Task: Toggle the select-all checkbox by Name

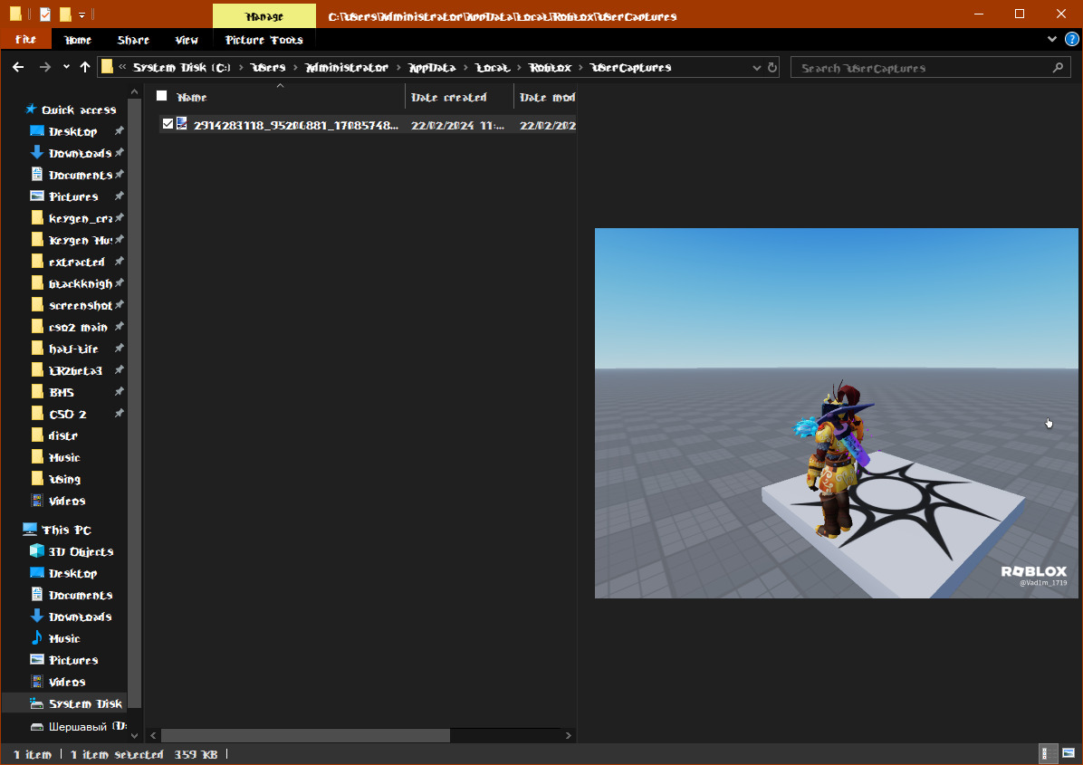Action: pyautogui.click(x=161, y=96)
